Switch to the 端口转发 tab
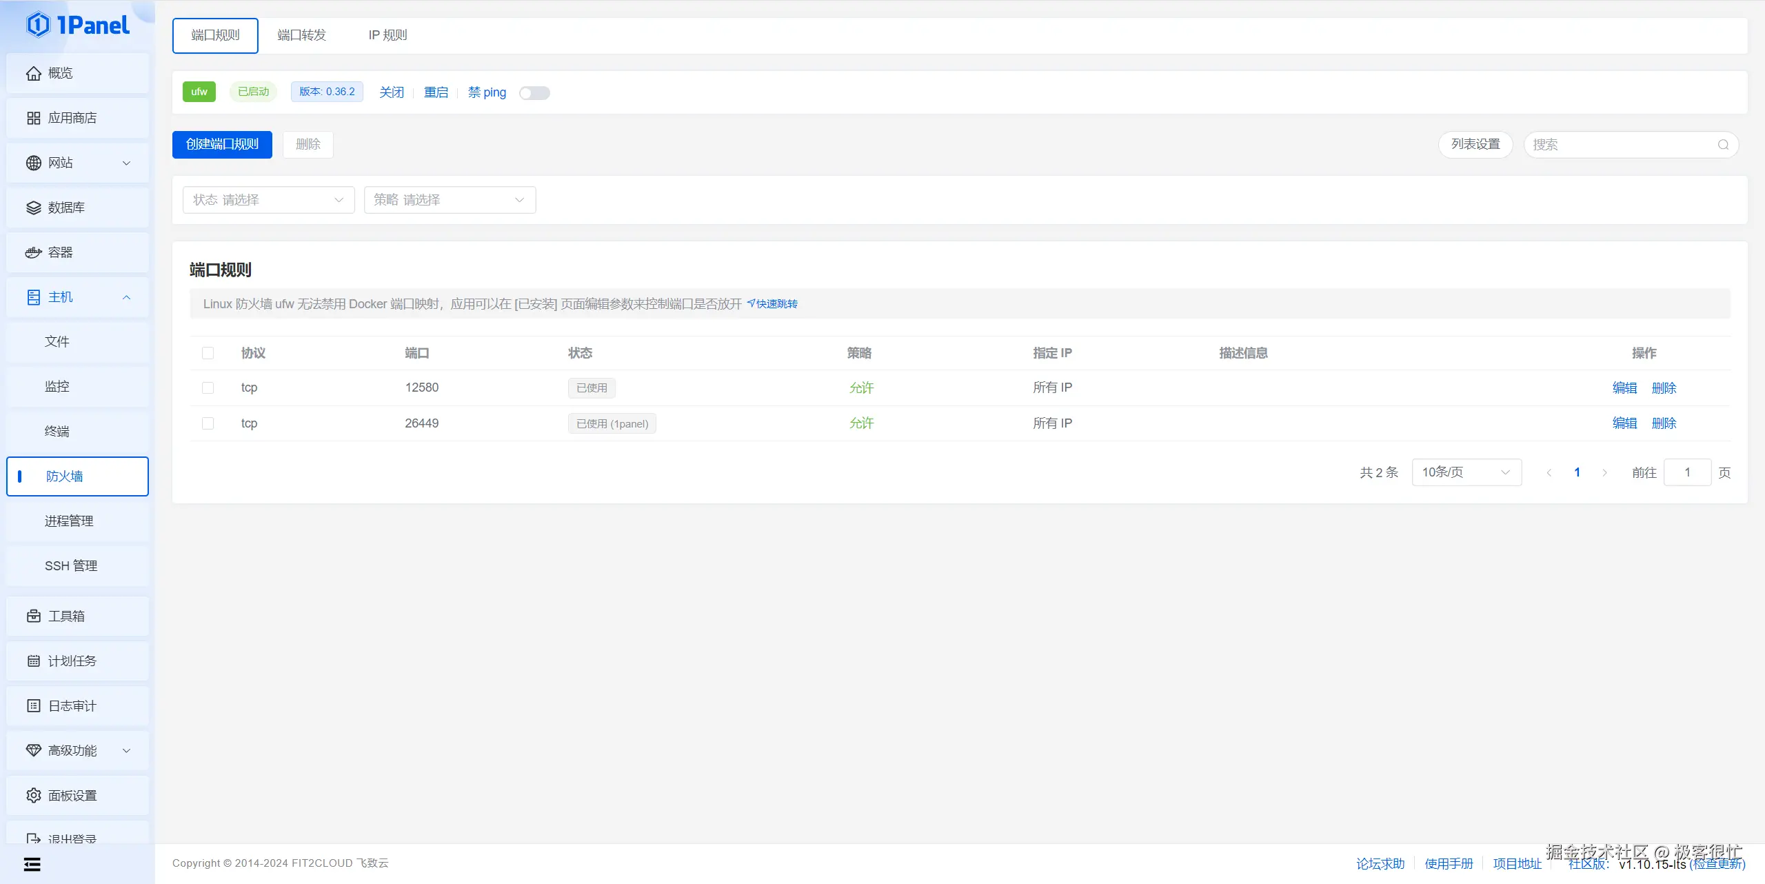This screenshot has width=1765, height=884. coord(301,35)
